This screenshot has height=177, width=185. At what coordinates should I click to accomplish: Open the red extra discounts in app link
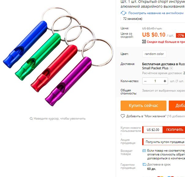tap(166, 42)
